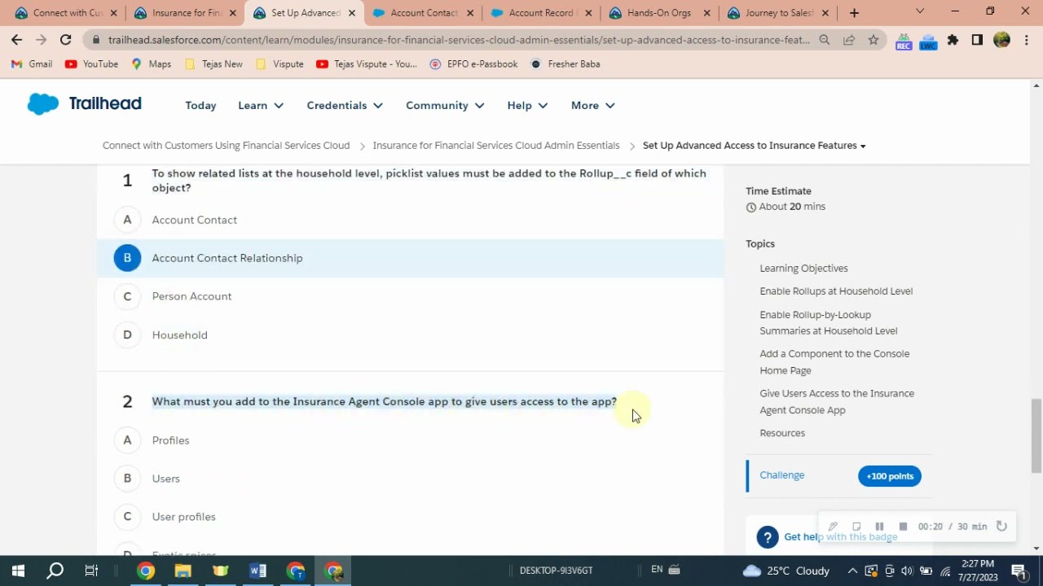Switch to the Connect with Customers tab
This screenshot has height=586, width=1043.
(x=64, y=13)
